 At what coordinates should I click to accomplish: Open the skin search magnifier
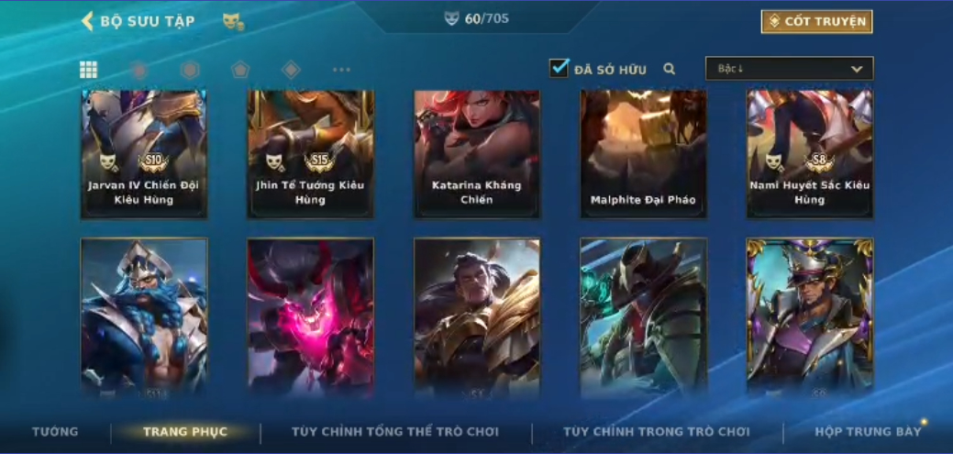pos(670,69)
